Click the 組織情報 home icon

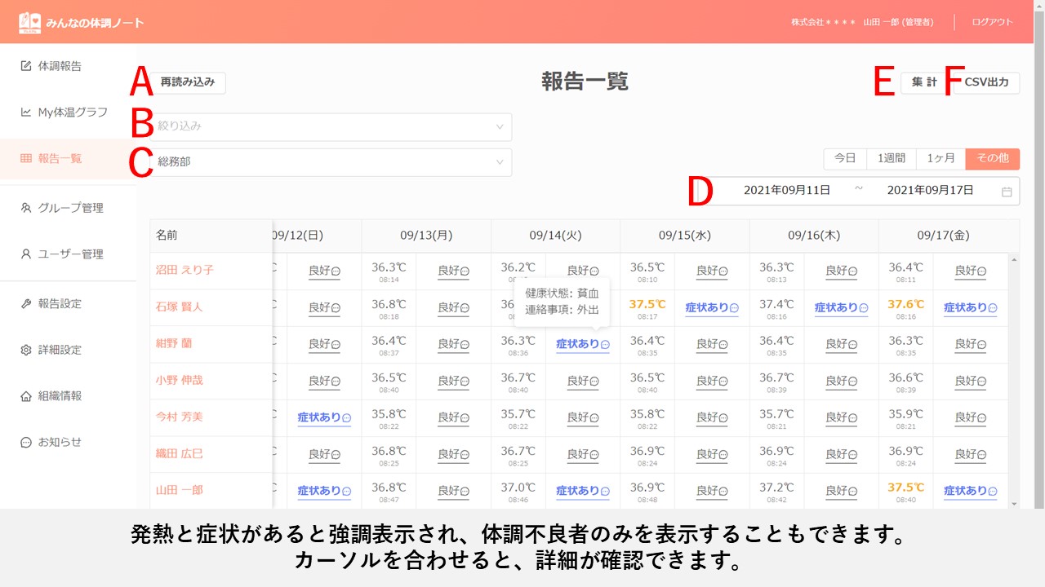[26, 397]
